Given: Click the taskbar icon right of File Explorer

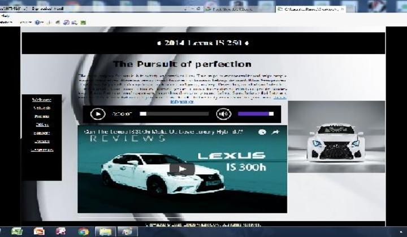Looking at the screenshot, I should (x=127, y=231).
